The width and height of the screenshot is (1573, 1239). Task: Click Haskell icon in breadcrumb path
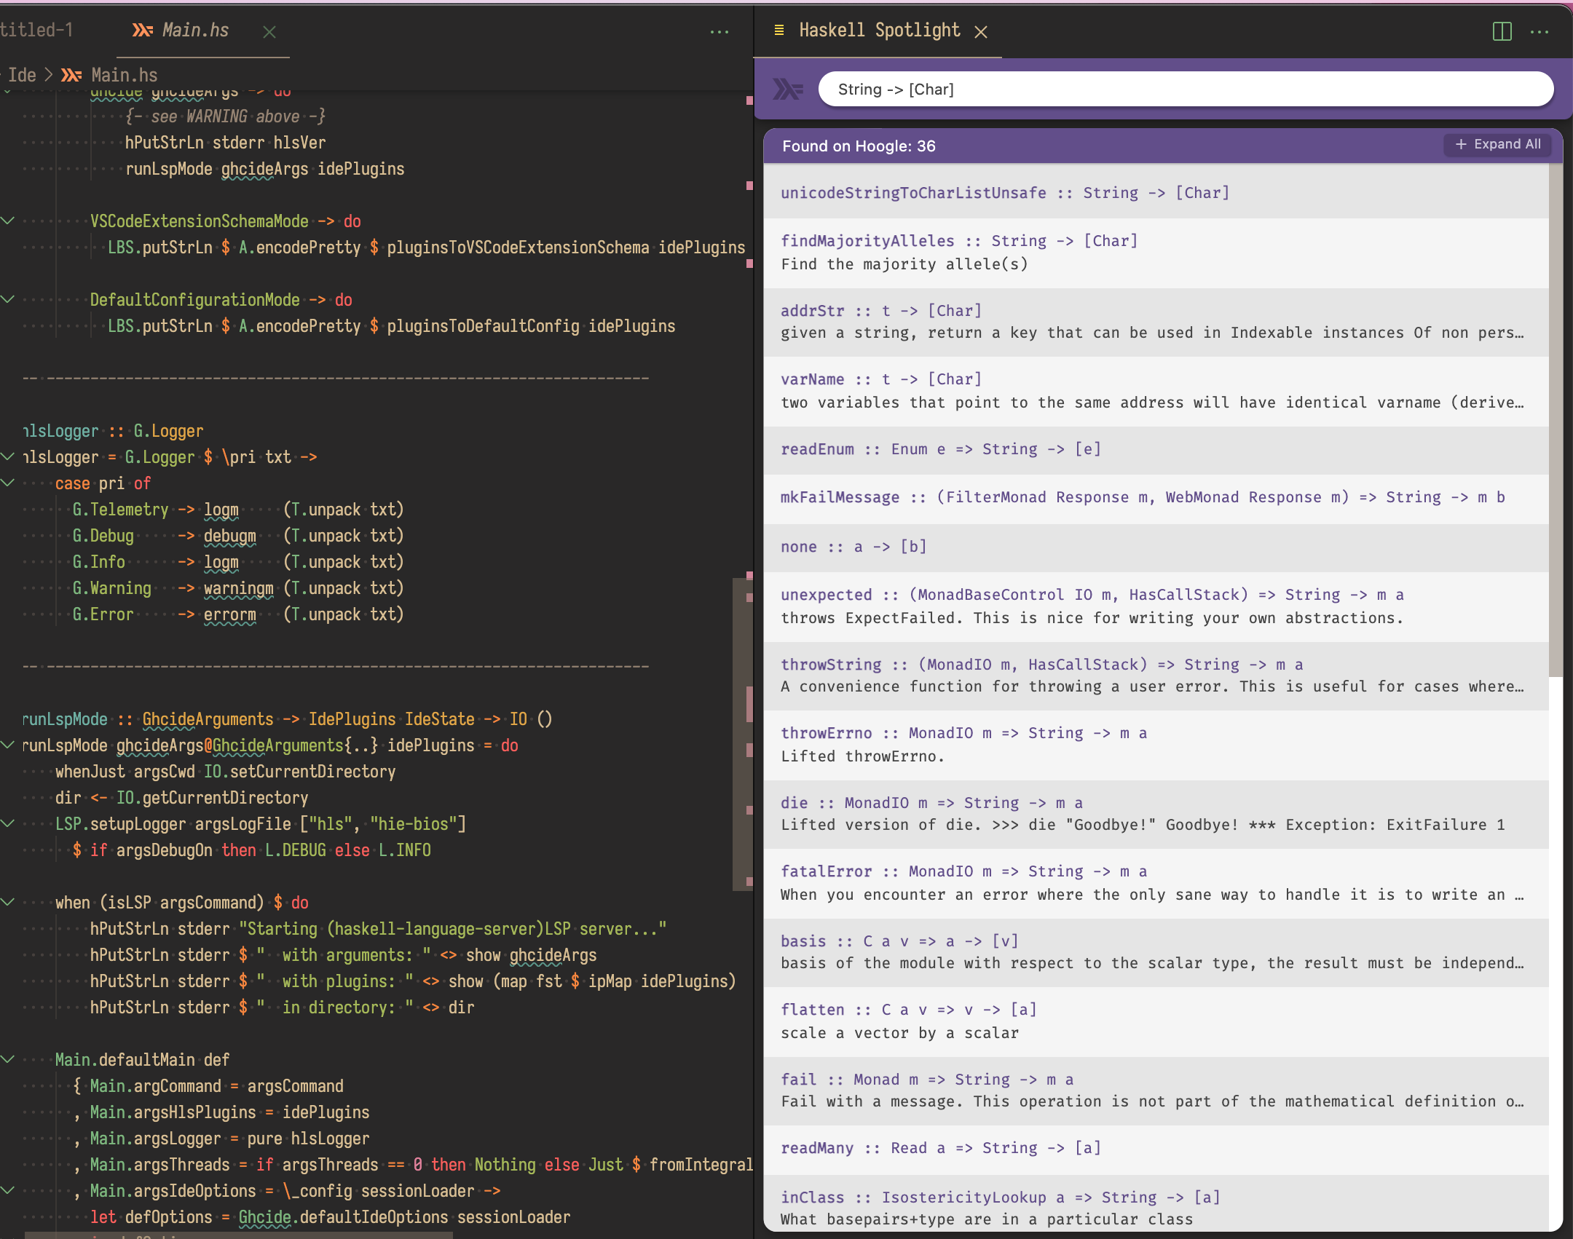click(x=71, y=75)
